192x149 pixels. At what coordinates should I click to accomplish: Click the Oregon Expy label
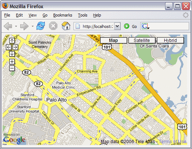coord(114,107)
